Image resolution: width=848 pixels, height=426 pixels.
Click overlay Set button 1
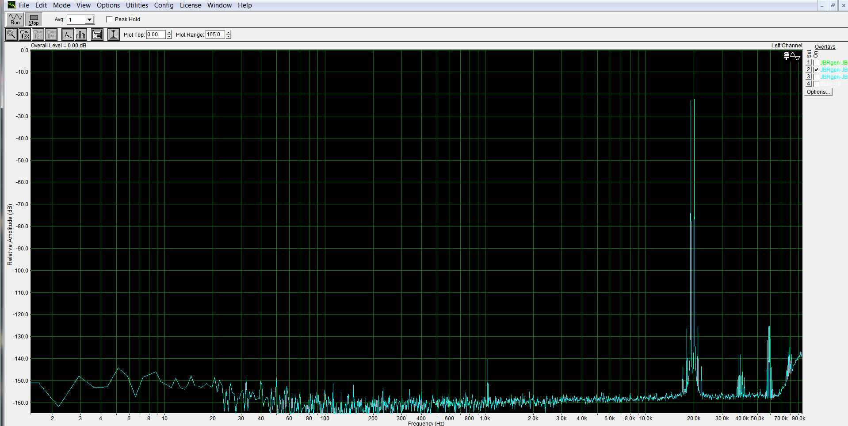pos(808,63)
